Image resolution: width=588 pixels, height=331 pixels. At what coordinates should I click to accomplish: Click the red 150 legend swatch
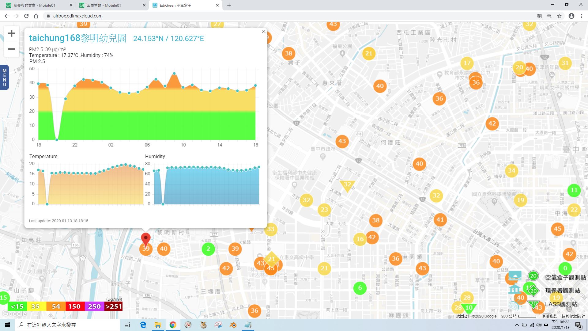74,306
